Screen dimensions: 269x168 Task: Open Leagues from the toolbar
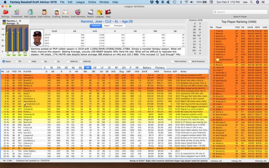[x=100, y=12]
